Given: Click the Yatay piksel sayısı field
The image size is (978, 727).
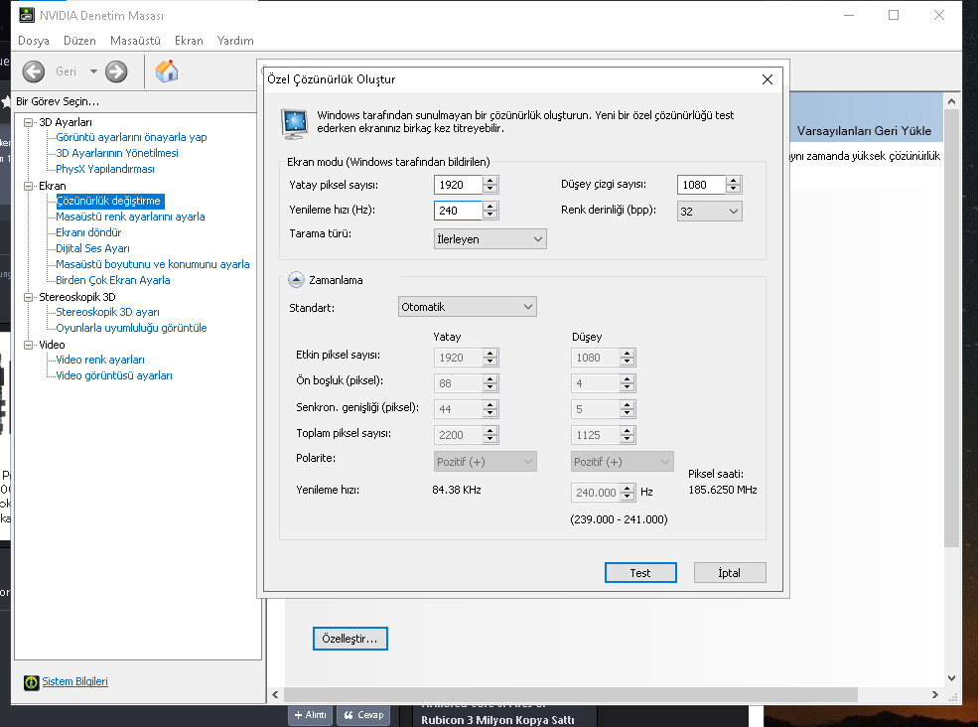Looking at the screenshot, I should [459, 185].
